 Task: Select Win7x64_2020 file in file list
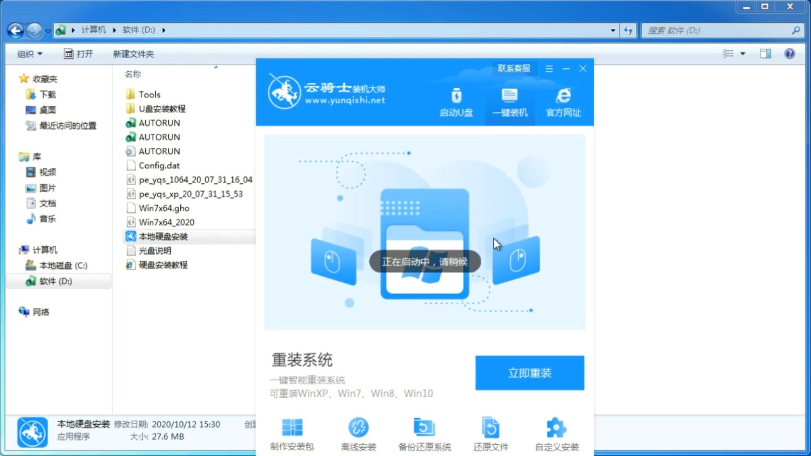click(166, 222)
